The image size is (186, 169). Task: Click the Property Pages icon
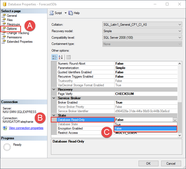(68, 57)
